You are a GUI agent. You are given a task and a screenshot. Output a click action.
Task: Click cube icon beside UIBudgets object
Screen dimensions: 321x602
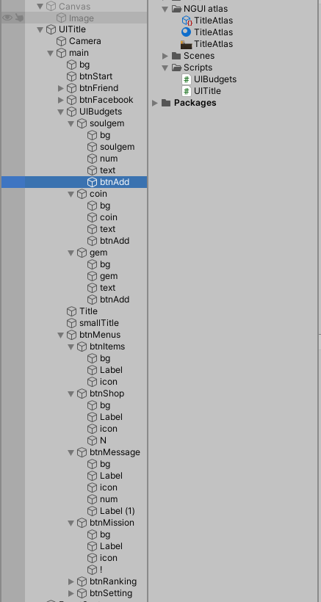pos(72,112)
